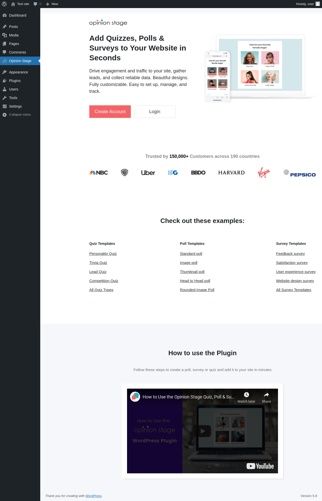
Task: Click the Warner Bros shield logo
Action: click(125, 172)
